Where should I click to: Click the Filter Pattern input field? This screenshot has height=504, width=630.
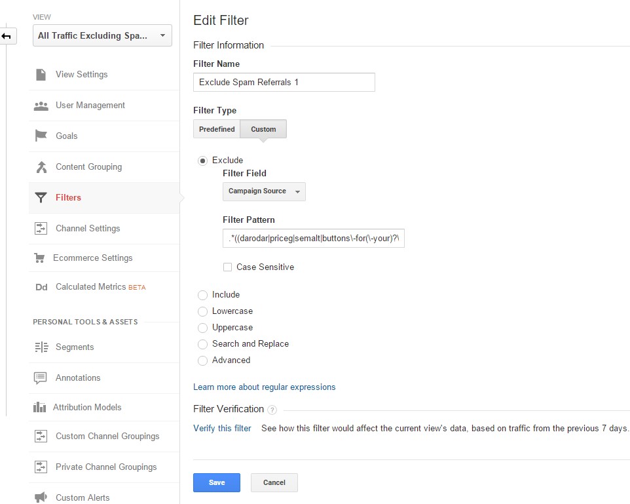click(314, 239)
